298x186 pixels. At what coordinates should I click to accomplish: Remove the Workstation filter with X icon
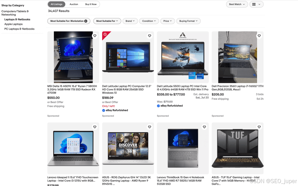pos(86,21)
